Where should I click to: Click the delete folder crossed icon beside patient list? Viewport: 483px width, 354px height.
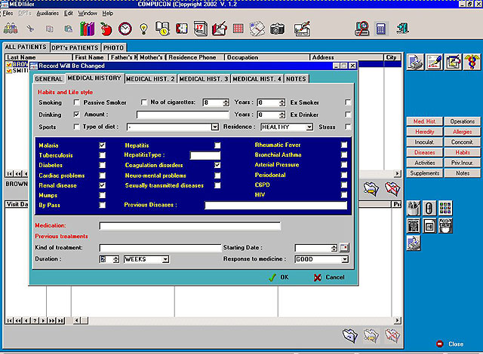coord(392,189)
